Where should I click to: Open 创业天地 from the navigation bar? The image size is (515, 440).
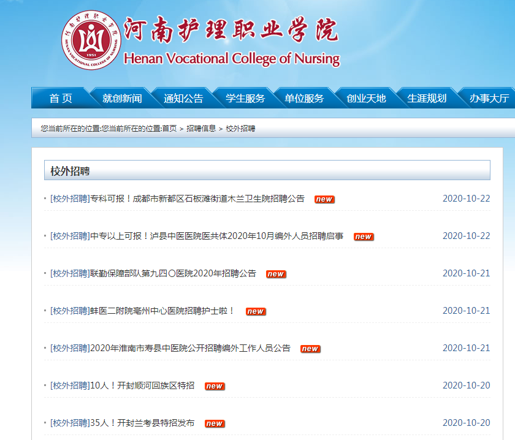[x=366, y=98]
